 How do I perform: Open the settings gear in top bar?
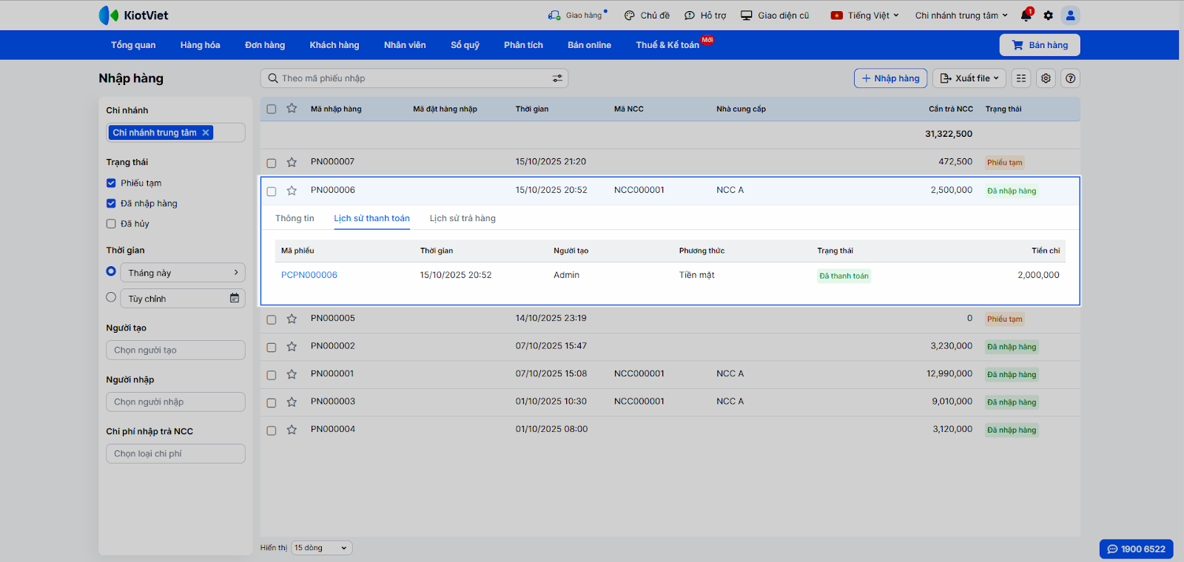click(x=1048, y=16)
